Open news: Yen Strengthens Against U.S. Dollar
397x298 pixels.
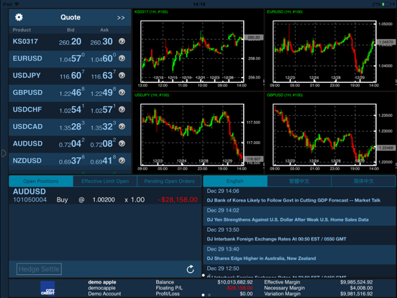(x=299, y=216)
